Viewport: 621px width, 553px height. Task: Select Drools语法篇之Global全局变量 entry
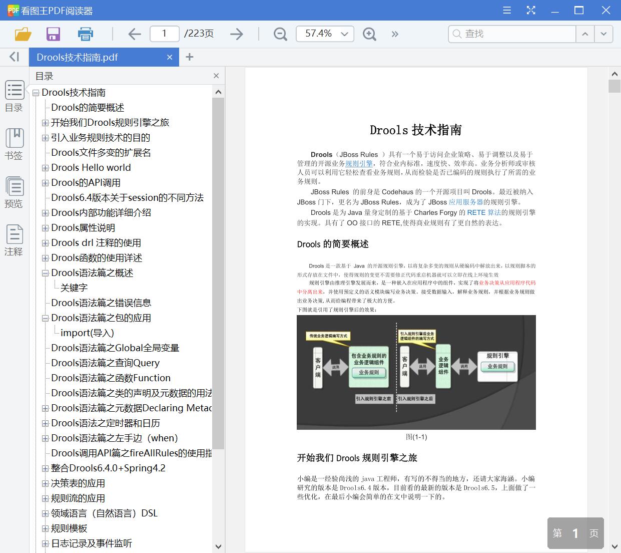(x=115, y=348)
